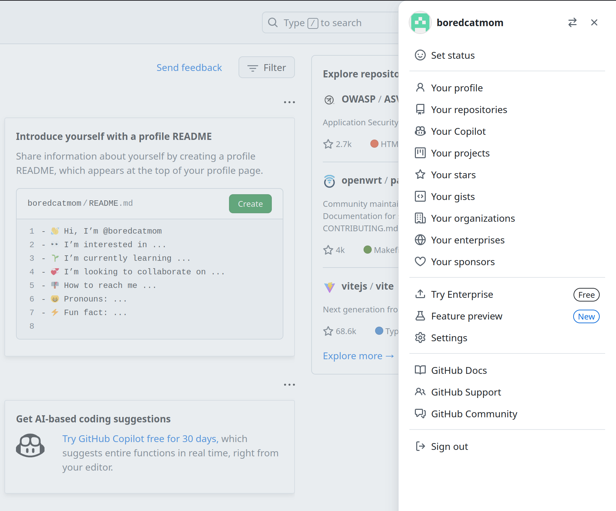Click the person icon for Your profile
The image size is (616, 511).
420,88
